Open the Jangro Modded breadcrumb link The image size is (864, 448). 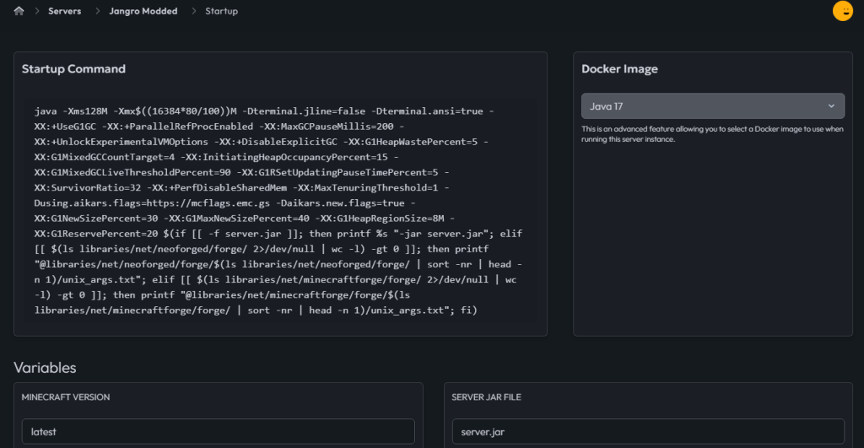point(143,11)
